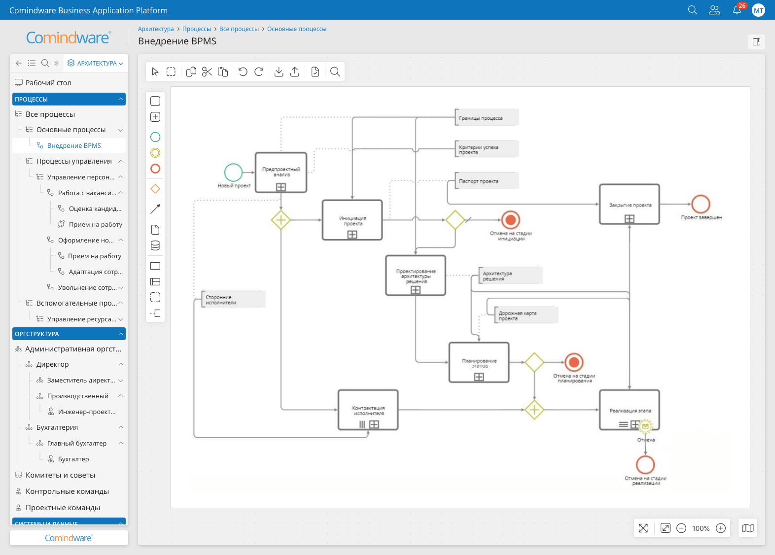Image resolution: width=775 pixels, height=555 pixels.
Task: Fit diagram to screen
Action: pyautogui.click(x=643, y=528)
